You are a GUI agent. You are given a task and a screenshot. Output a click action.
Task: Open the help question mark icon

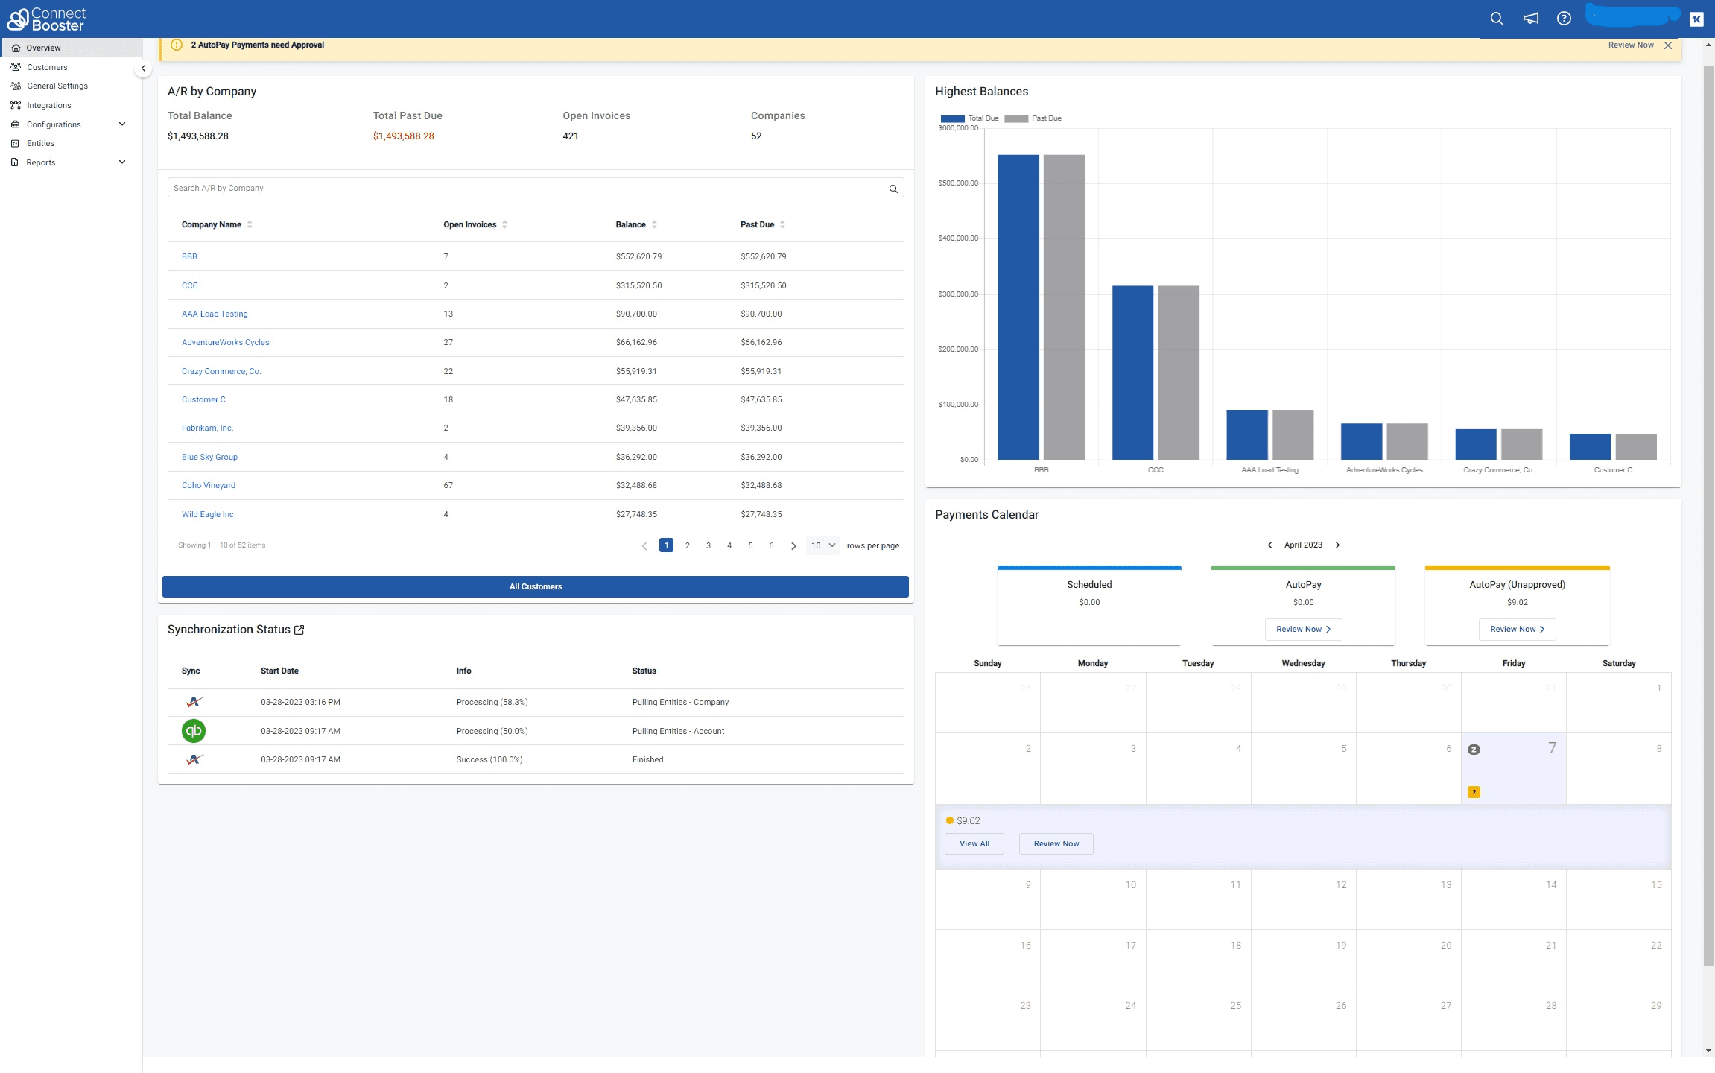click(x=1564, y=19)
